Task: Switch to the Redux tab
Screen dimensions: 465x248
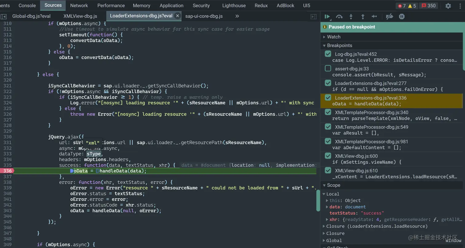Action: point(261,6)
